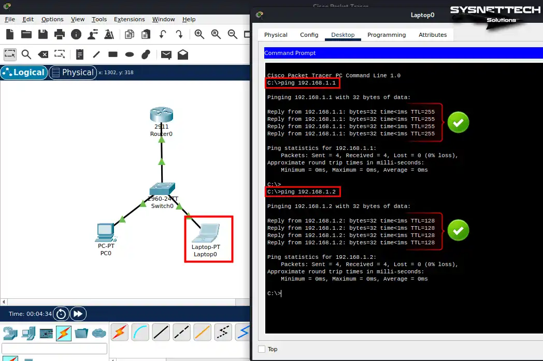Open the Tools menu
543x361 pixels.
pos(99,19)
